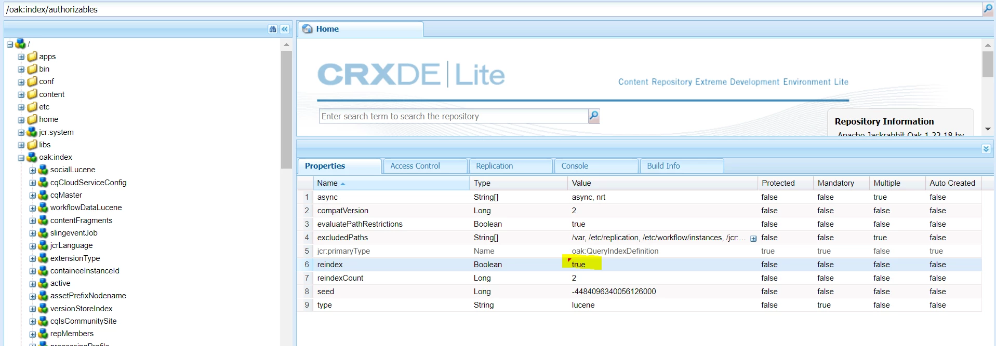Image resolution: width=996 pixels, height=346 pixels.
Task: Open the Properties tab
Action: (339, 166)
